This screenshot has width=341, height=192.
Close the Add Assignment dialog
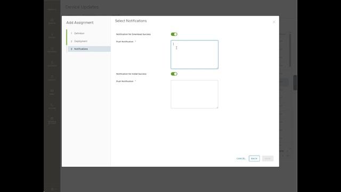(x=274, y=22)
